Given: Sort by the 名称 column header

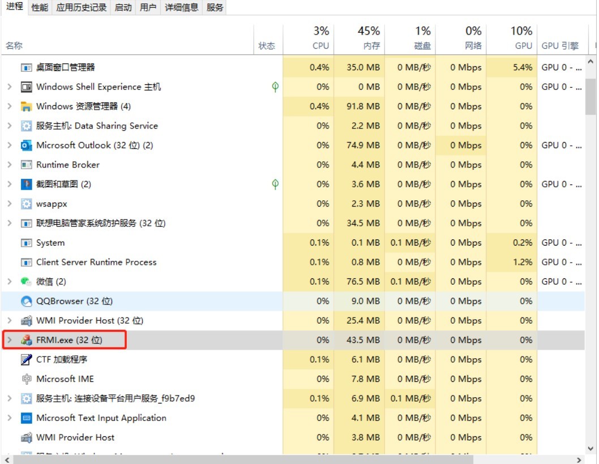Looking at the screenshot, I should click(x=127, y=40).
